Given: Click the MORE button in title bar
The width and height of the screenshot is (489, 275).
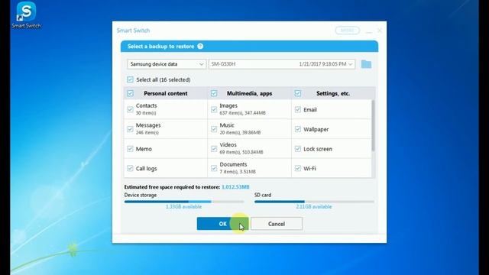Looking at the screenshot, I should [x=348, y=31].
